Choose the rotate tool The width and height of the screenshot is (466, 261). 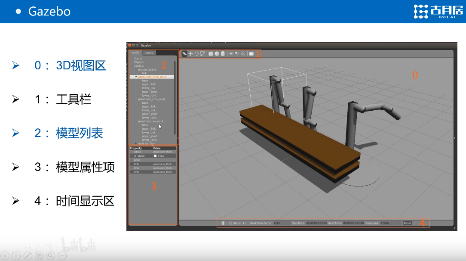coord(197,53)
